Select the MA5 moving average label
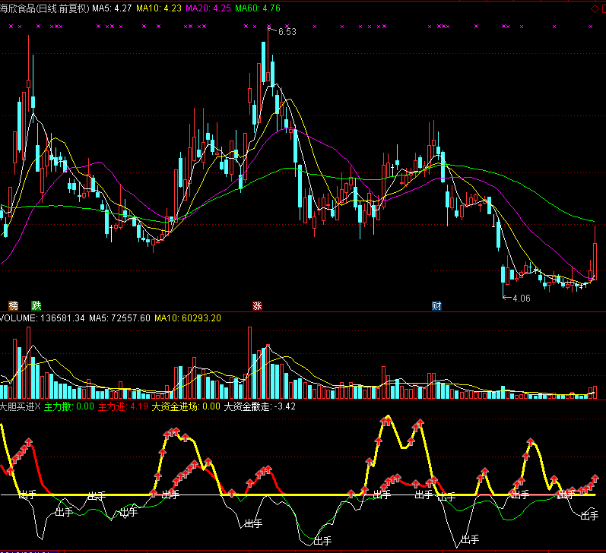The image size is (606, 553). [111, 8]
